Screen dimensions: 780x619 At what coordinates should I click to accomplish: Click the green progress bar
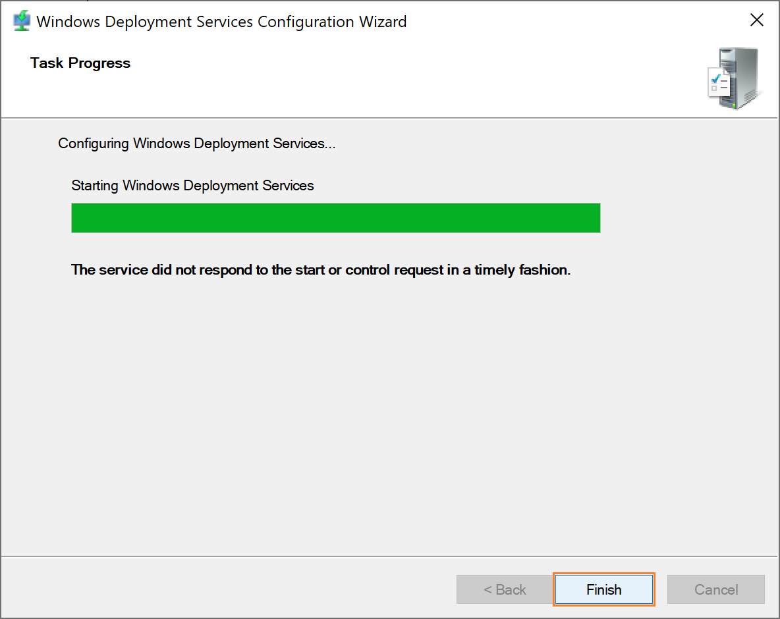336,218
